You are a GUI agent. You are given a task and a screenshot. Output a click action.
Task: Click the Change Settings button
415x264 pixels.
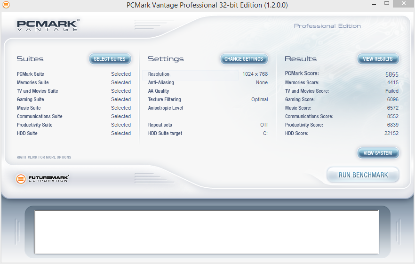244,59
